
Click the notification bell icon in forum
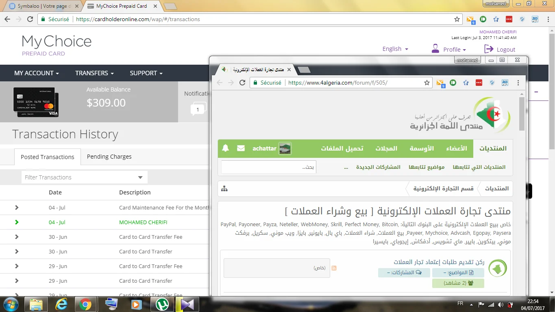coord(226,148)
